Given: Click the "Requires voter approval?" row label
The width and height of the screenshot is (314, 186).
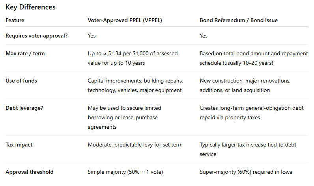Looking at the screenshot, I should [37, 36].
